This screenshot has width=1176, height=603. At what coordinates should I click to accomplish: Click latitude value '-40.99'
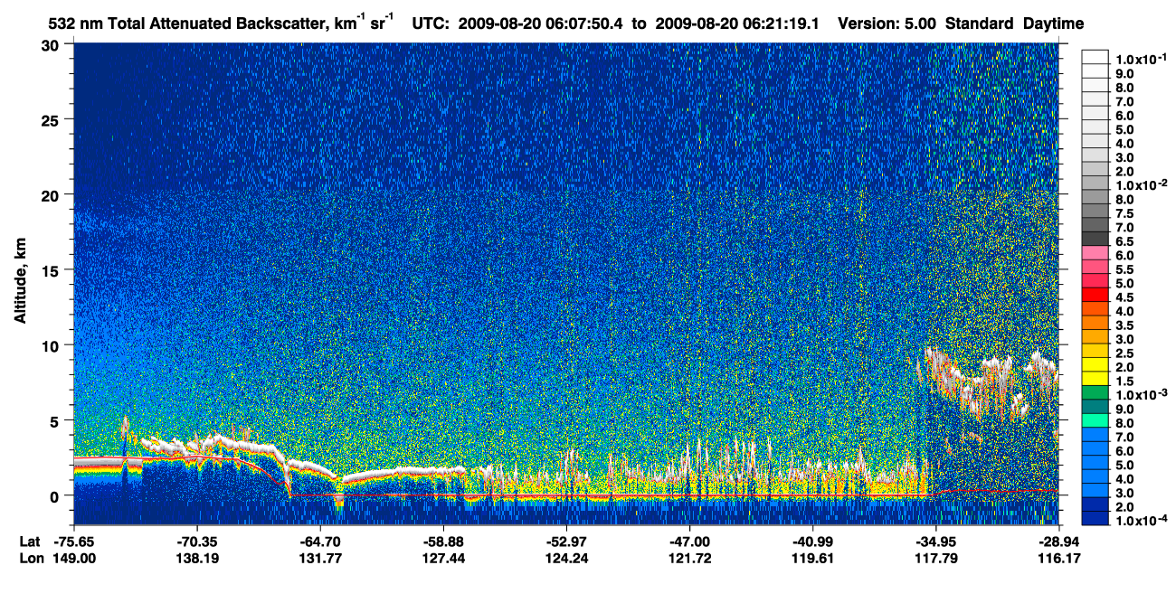(812, 542)
